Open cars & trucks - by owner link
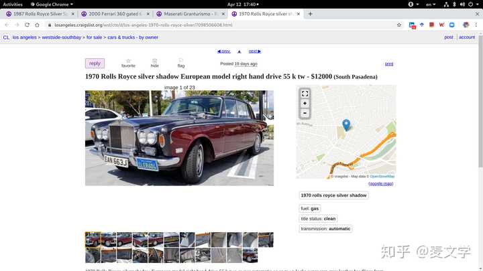This screenshot has width=483, height=271. [x=133, y=37]
